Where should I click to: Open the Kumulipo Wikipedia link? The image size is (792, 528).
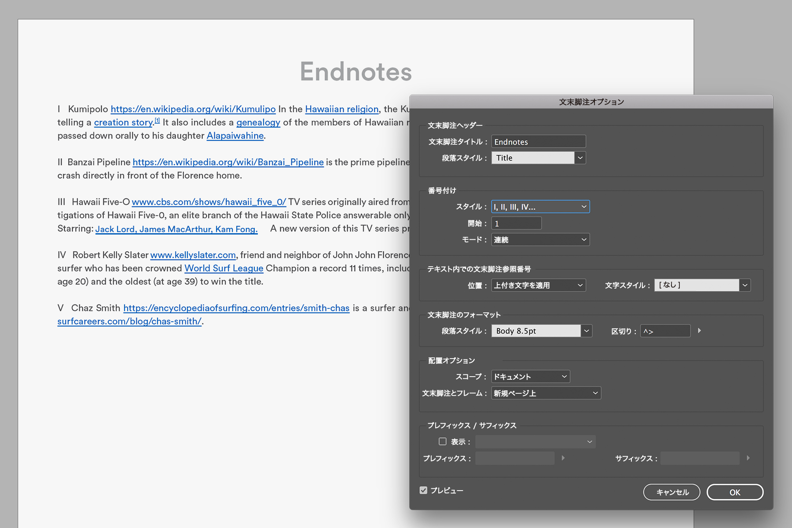coord(193,109)
